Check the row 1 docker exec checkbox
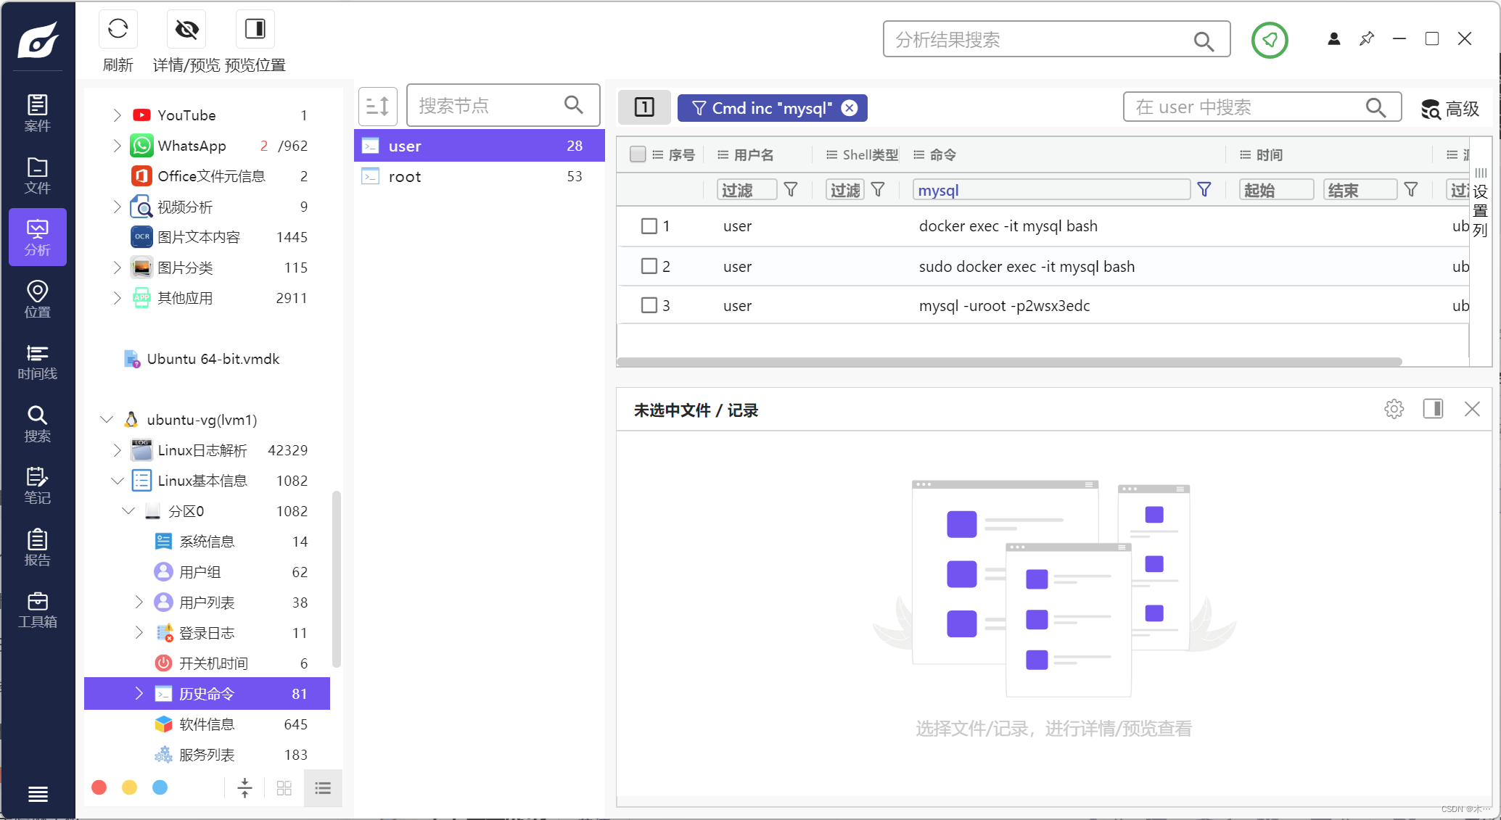Screen dimensions: 1501x820 pos(649,226)
